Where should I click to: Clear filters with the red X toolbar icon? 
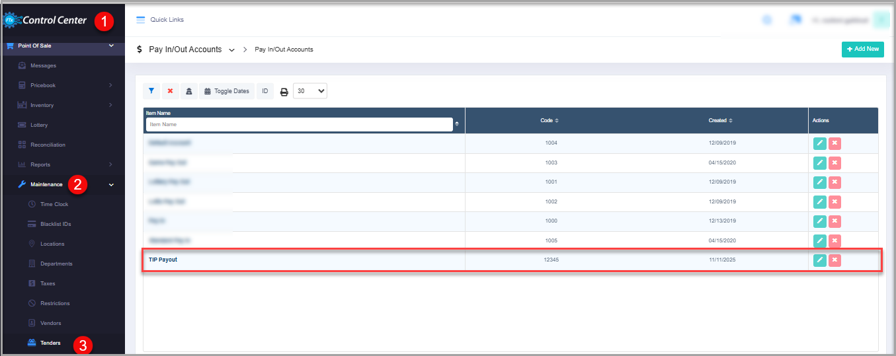tap(170, 91)
